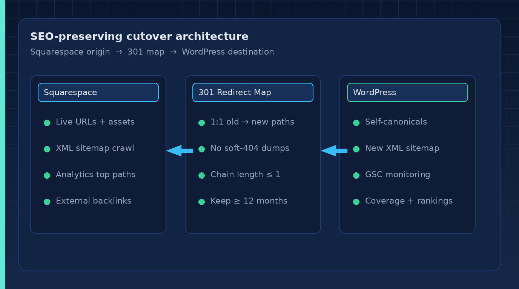Click the green bullet beside Self-canonicals
Image resolution: width=519 pixels, height=289 pixels.
coord(356,123)
